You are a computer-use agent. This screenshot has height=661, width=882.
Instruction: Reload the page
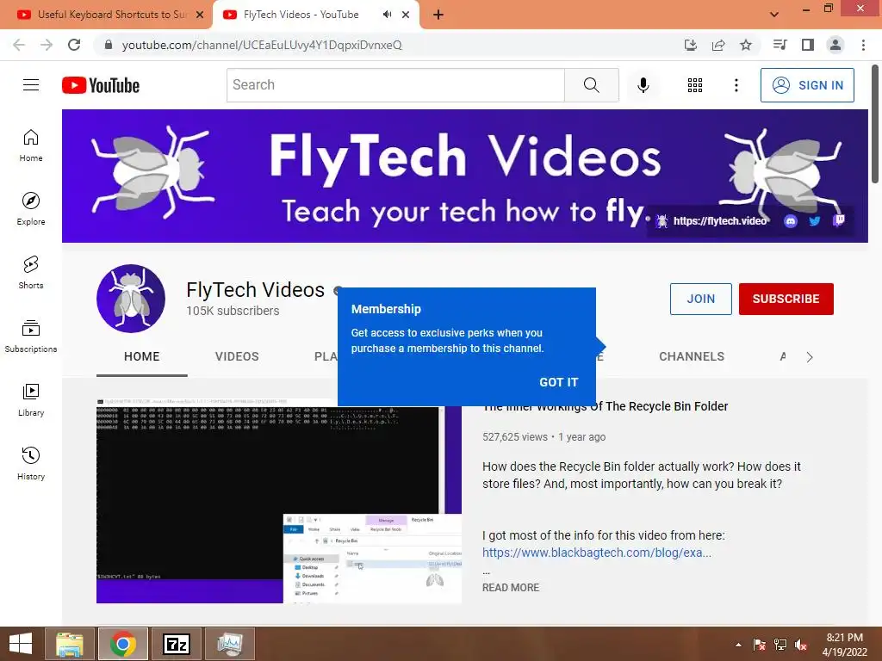pos(74,45)
